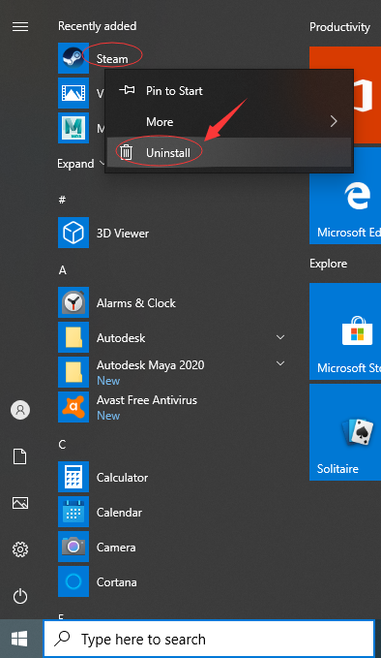Click the Autodesk Maya 2020 label
381x658 pixels.
click(x=150, y=365)
